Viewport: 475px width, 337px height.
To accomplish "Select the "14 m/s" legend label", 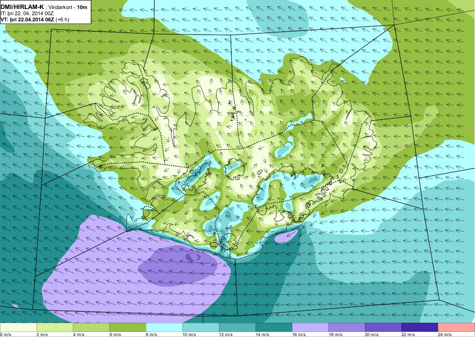I will [x=262, y=335].
